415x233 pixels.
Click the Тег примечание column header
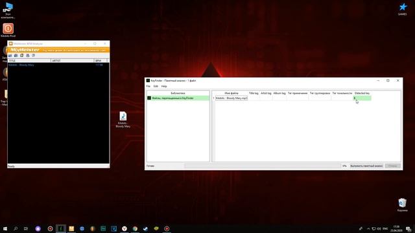click(x=298, y=93)
